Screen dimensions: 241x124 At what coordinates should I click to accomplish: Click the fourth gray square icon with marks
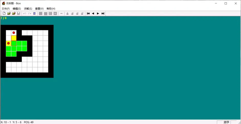coord(55,14)
